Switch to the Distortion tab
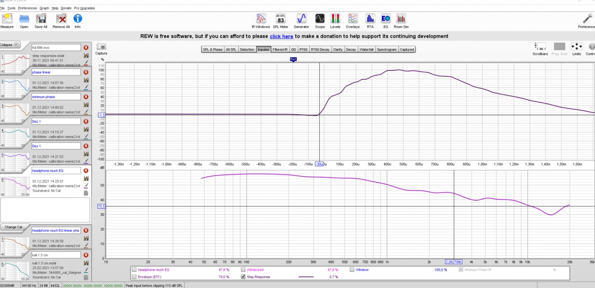Screen dimensions: 595x288 click(247, 50)
